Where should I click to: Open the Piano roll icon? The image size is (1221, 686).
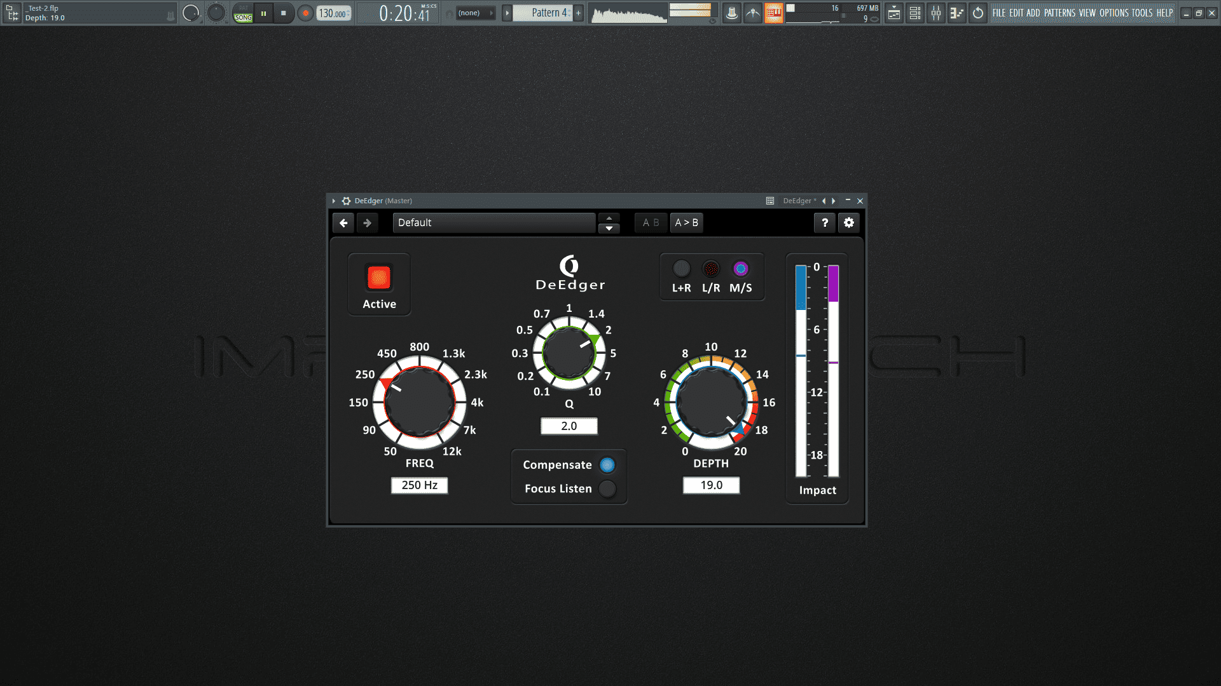(x=957, y=13)
